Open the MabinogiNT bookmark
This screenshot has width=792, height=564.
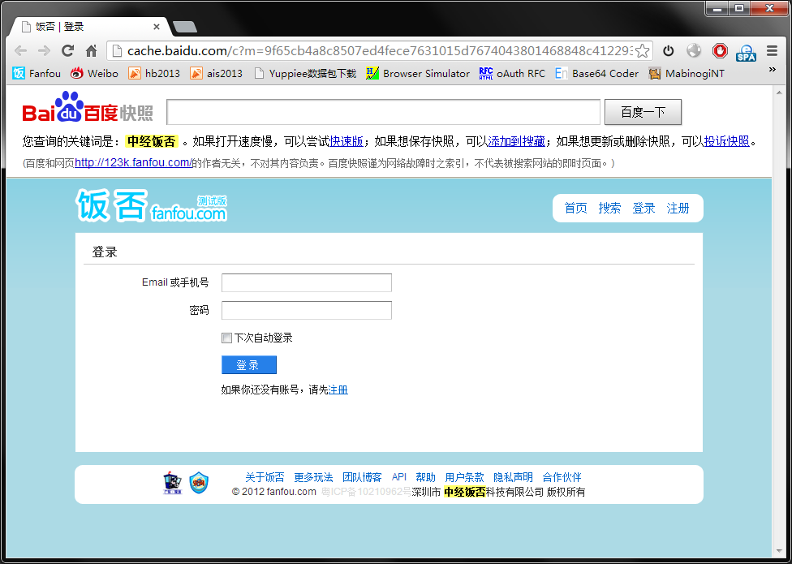click(687, 74)
